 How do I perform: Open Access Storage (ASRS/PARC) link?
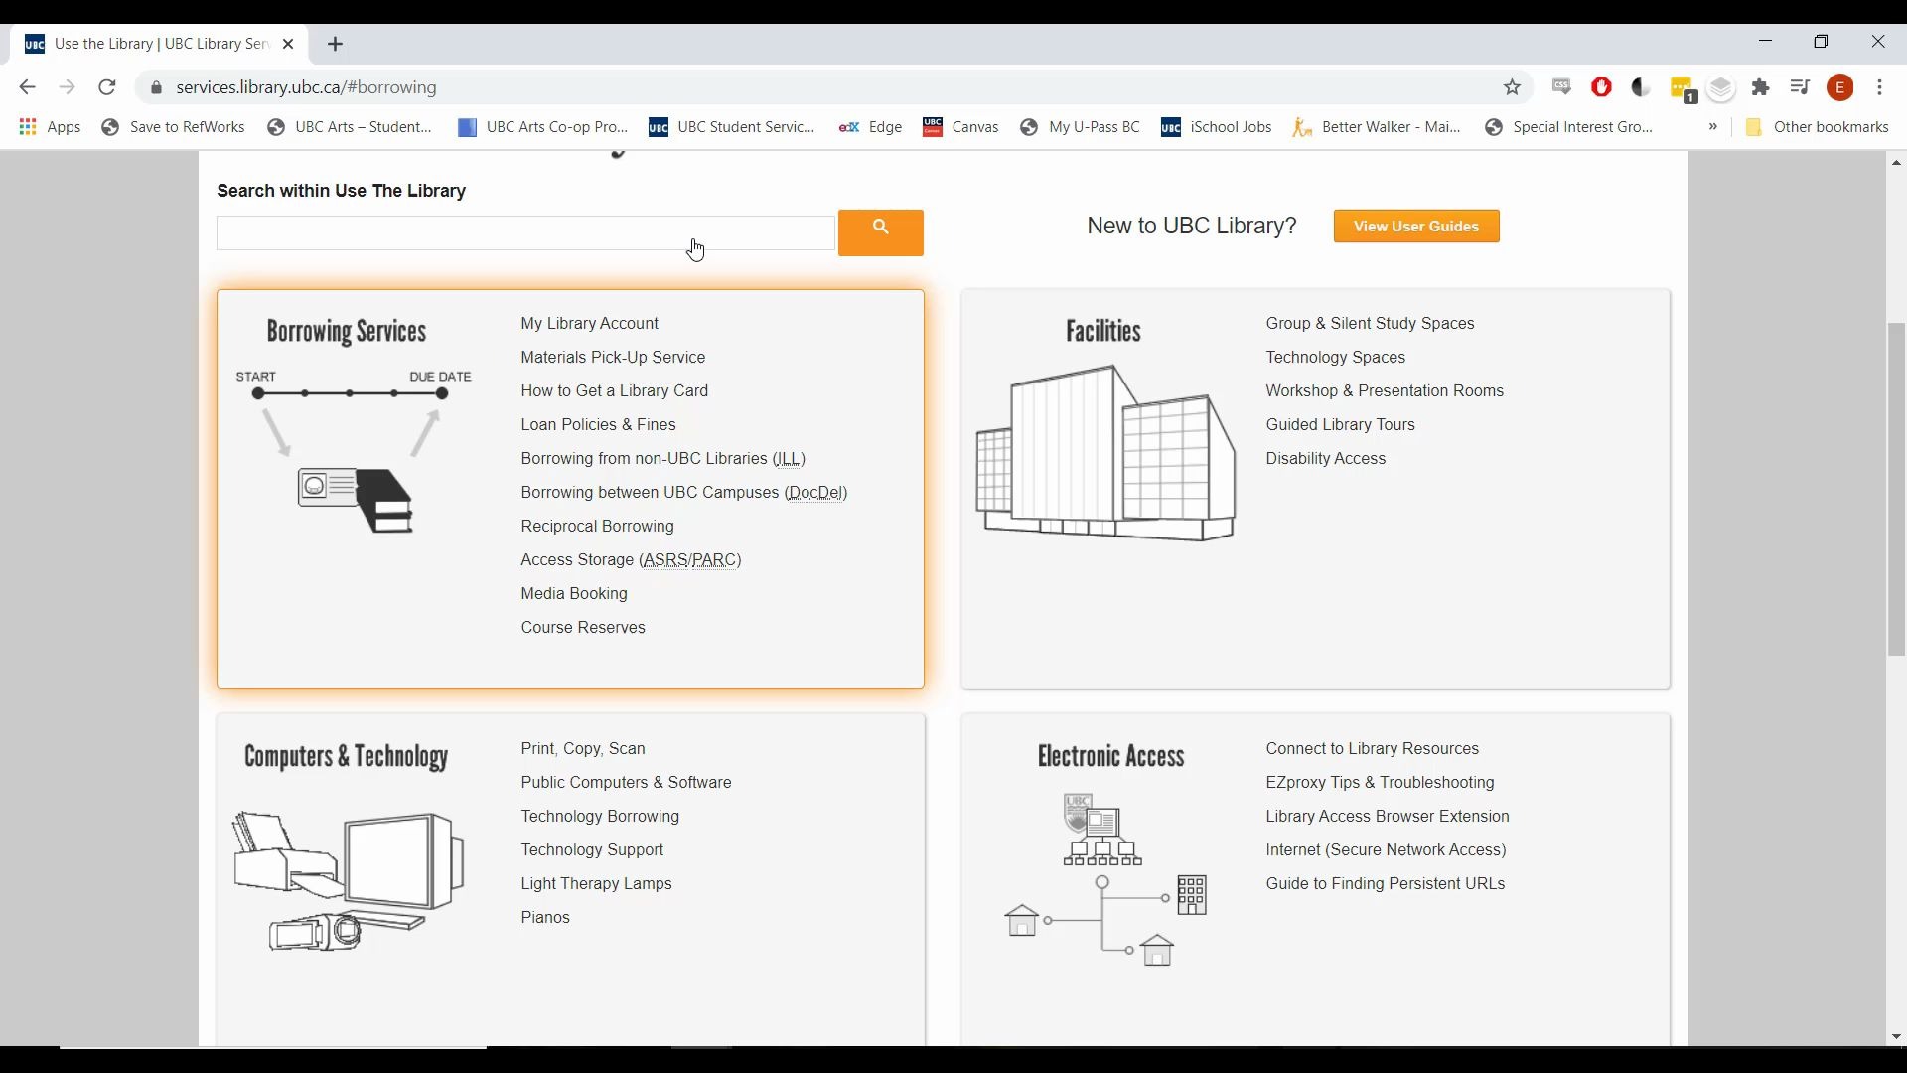tap(632, 560)
